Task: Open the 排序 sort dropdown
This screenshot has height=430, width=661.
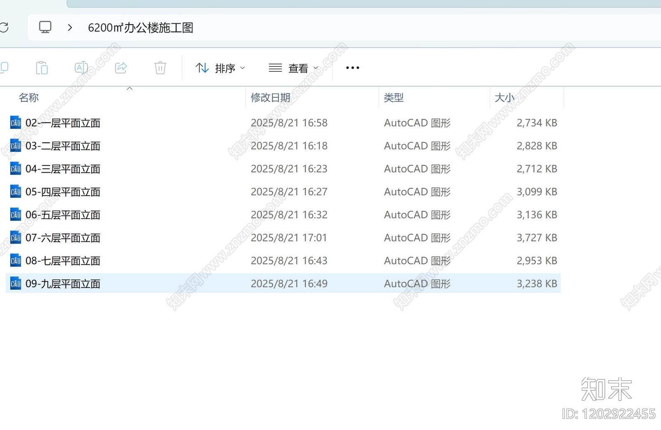Action: [x=220, y=68]
